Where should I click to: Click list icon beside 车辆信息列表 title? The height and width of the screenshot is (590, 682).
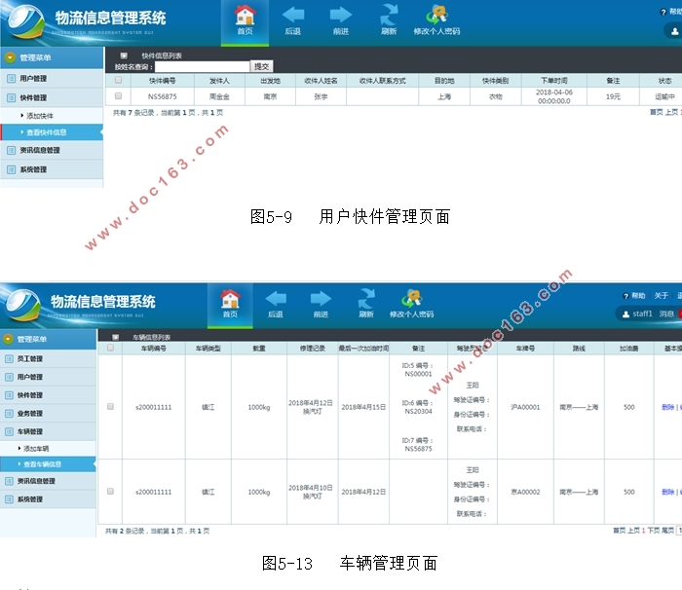pyautogui.click(x=115, y=337)
